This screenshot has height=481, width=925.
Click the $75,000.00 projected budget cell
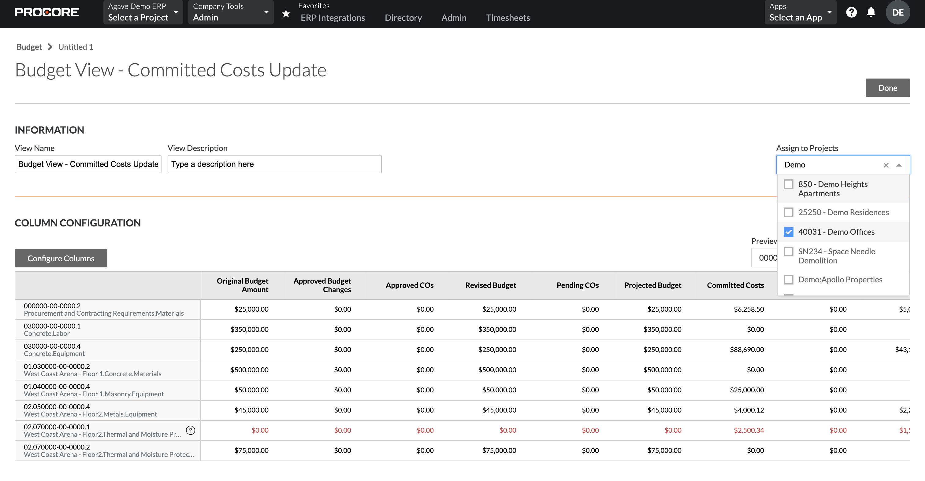click(664, 450)
